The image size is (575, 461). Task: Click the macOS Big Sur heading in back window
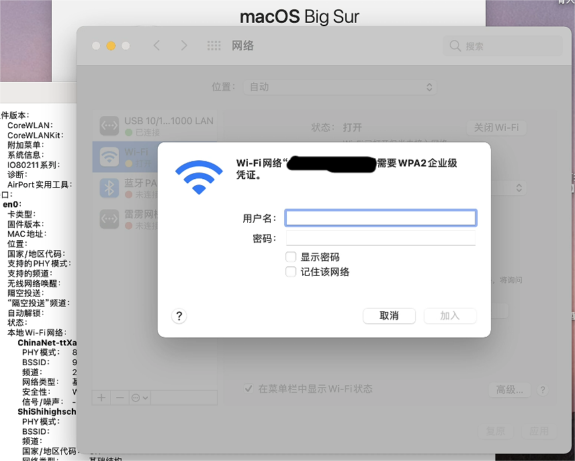pyautogui.click(x=300, y=17)
